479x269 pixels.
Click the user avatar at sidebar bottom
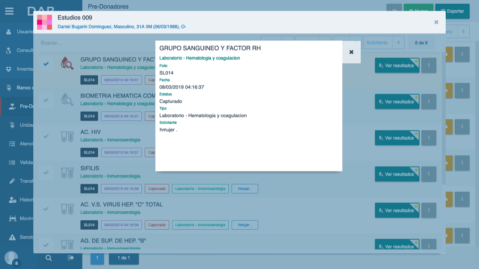pyautogui.click(x=10, y=257)
